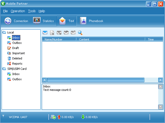The height and width of the screenshot is (123, 165).
Task: Click the Delete message toolbar icon
Action: coord(52,33)
